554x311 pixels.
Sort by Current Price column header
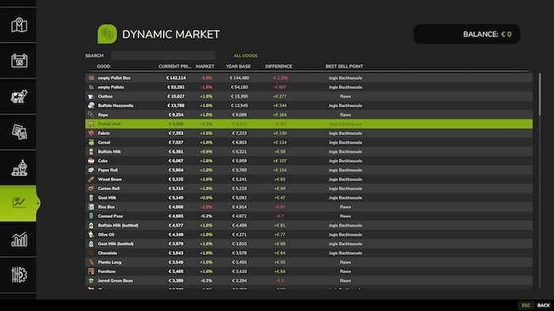[x=175, y=66]
